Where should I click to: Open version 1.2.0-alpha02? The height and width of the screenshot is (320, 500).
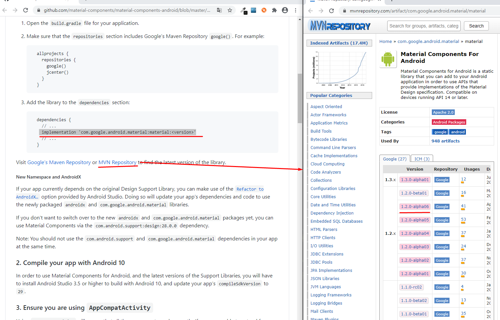(415, 260)
